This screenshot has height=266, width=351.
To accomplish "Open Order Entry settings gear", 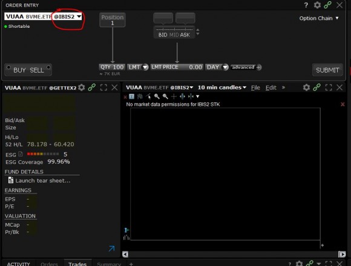I will pos(317,5).
